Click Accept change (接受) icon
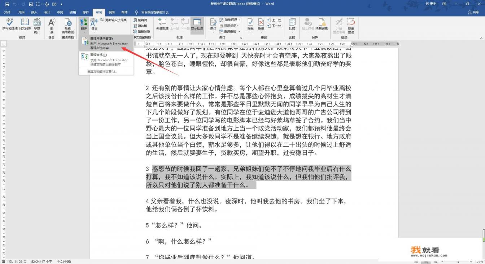 point(250,23)
